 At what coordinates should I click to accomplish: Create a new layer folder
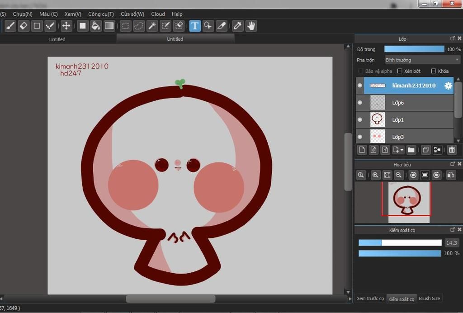click(x=411, y=150)
